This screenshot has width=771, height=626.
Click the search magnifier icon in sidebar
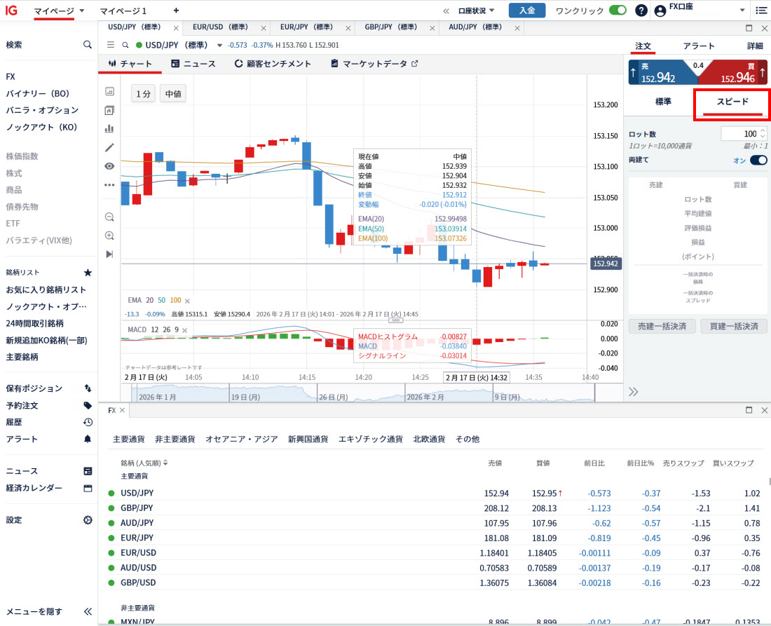tap(88, 44)
